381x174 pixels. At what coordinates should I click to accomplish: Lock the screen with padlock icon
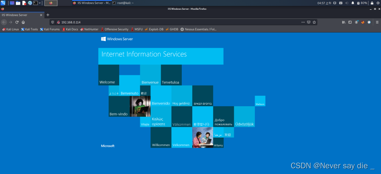pyautogui.click(x=372, y=3)
